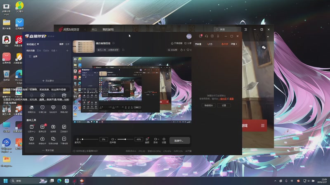Open the Windows Start menu

click(6, 181)
